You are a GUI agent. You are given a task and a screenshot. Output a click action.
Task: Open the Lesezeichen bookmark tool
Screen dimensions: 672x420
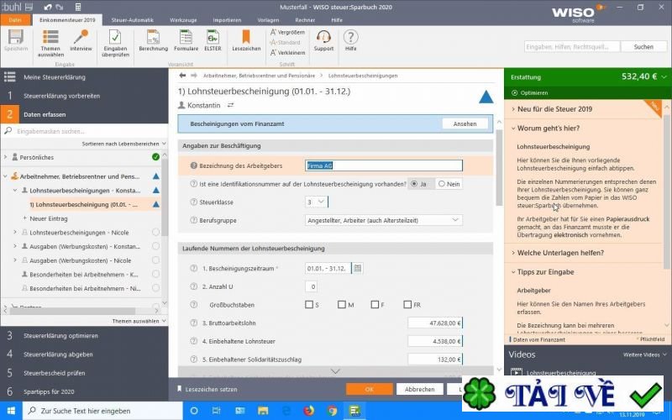pyautogui.click(x=246, y=40)
